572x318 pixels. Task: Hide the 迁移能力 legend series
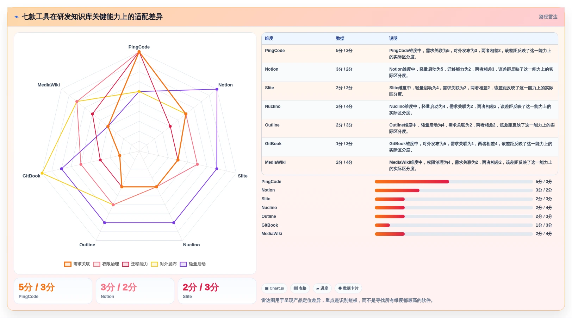coord(135,264)
